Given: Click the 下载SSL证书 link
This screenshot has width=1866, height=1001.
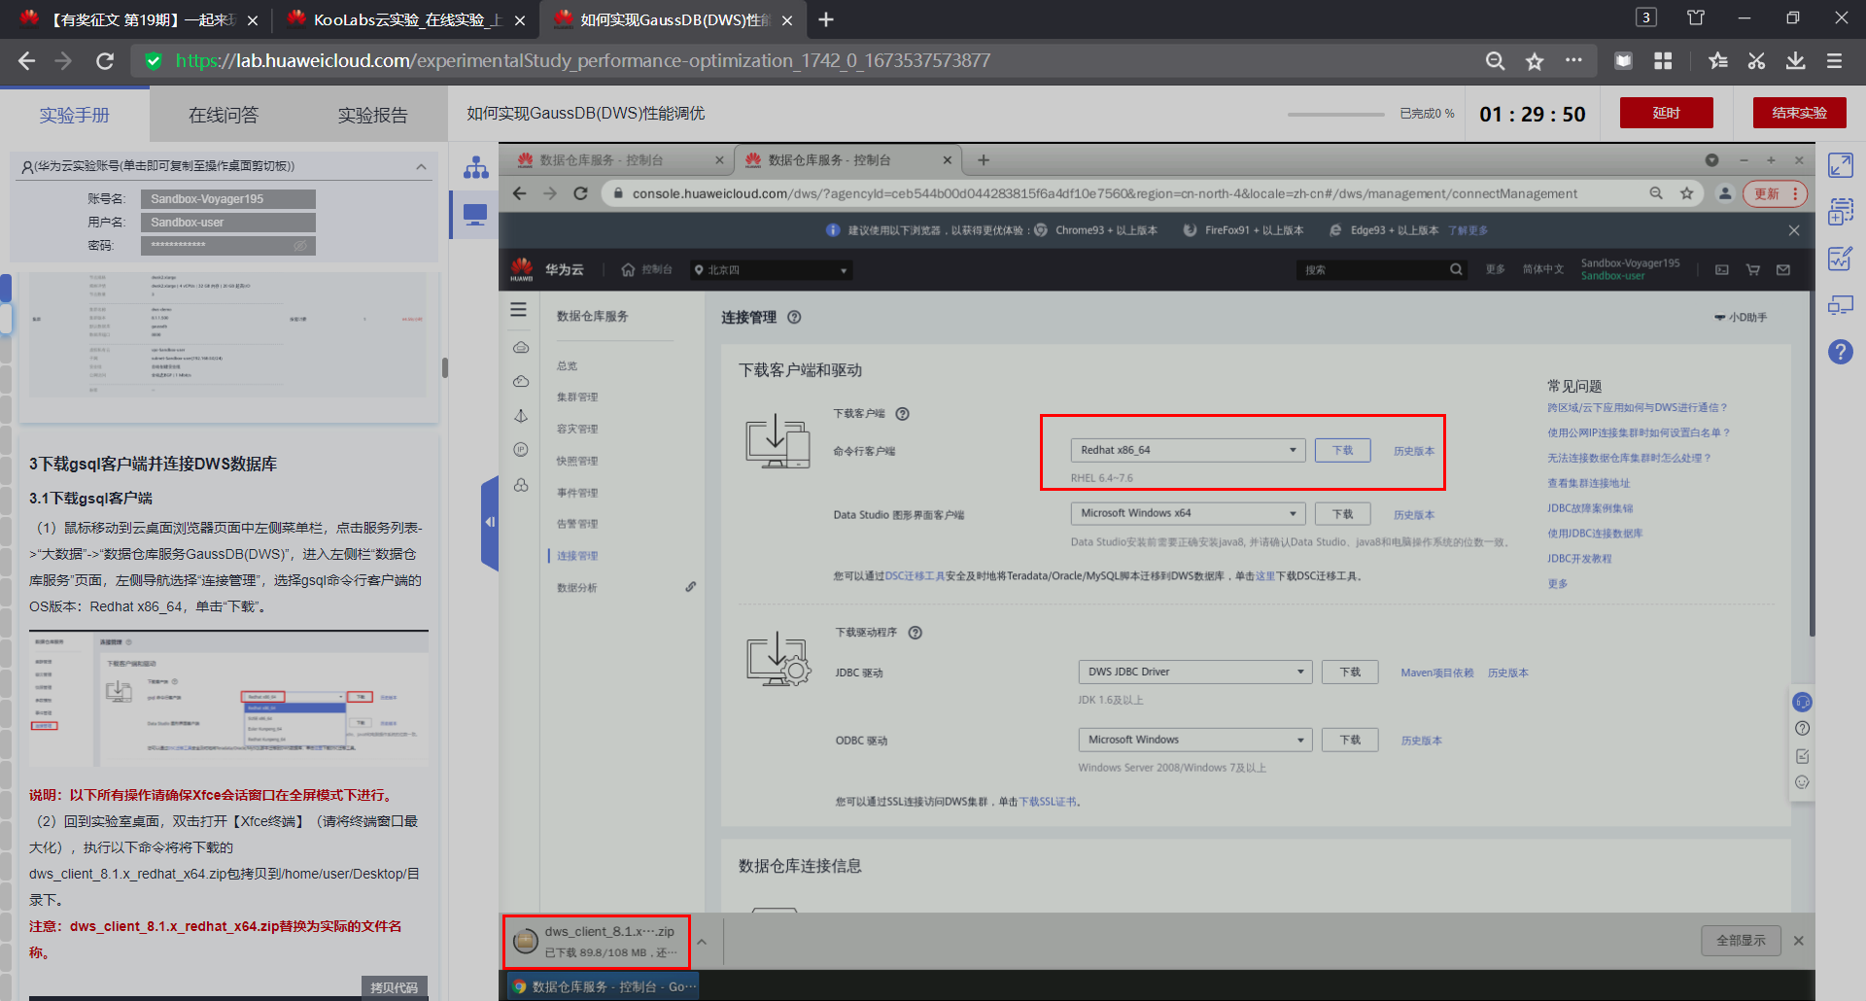Looking at the screenshot, I should tap(1048, 802).
